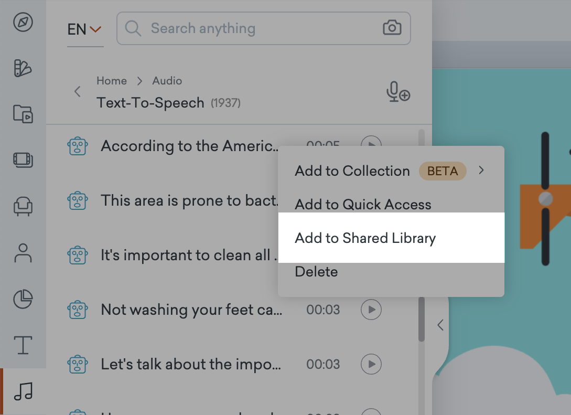
Task: Collapse the library panel with side chevron
Action: (x=440, y=325)
